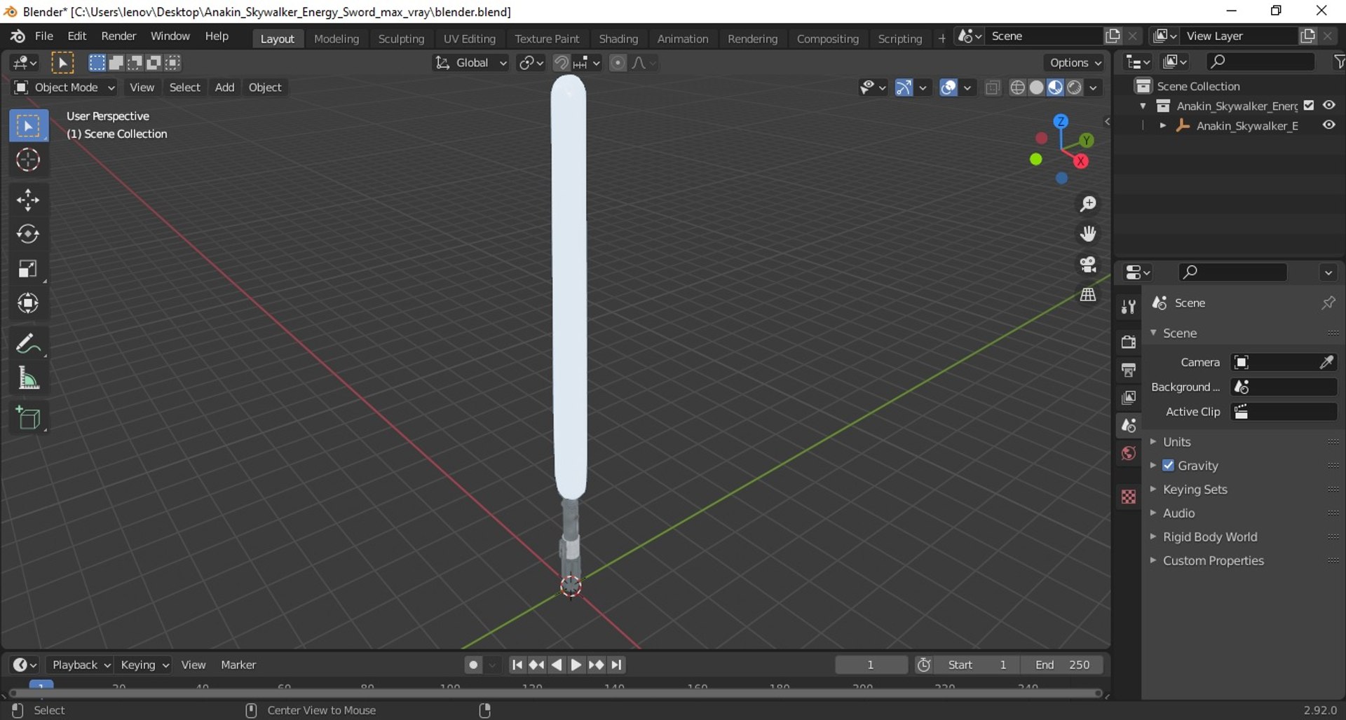
Task: Open Output properties printer icon
Action: click(1128, 370)
